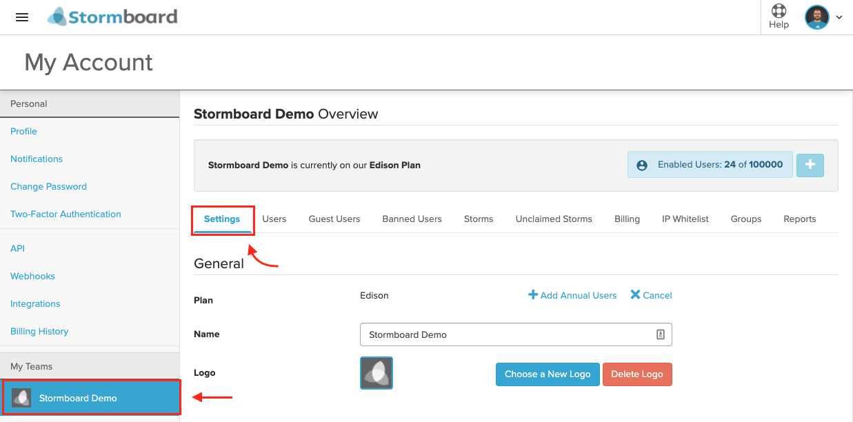The height and width of the screenshot is (422, 853).
Task: Click the Edison Plan status message
Action: (314, 165)
